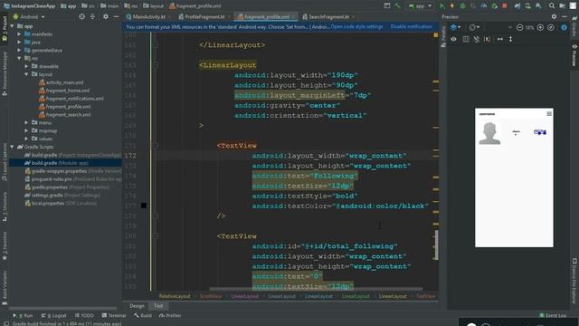Screen dimensions: 579x326
Task: Open the Profiler gauge icon in toolbar
Action: [x=484, y=6]
